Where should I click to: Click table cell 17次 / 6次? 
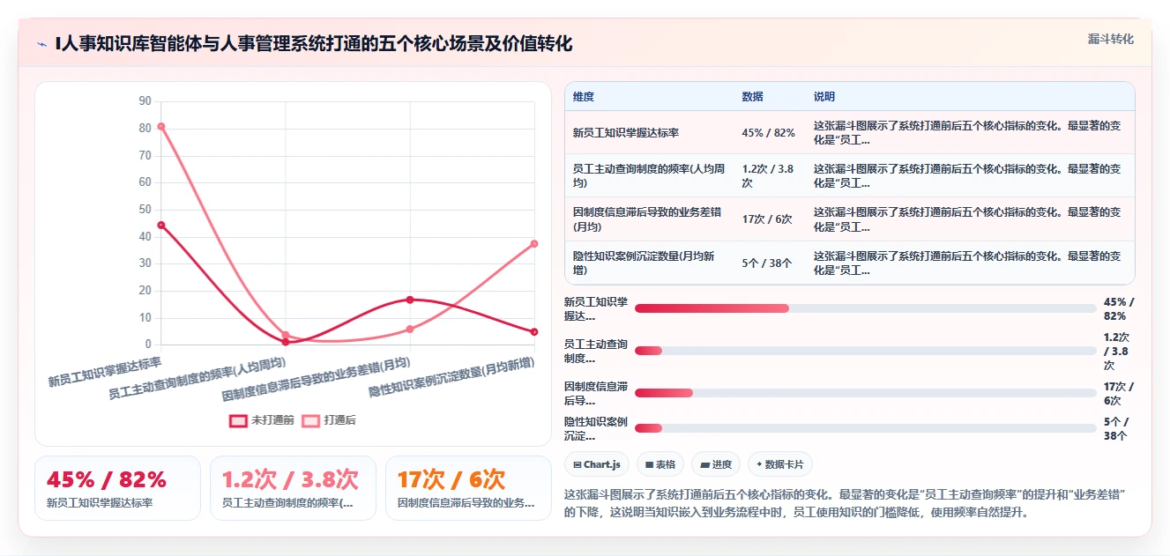pyautogui.click(x=767, y=219)
